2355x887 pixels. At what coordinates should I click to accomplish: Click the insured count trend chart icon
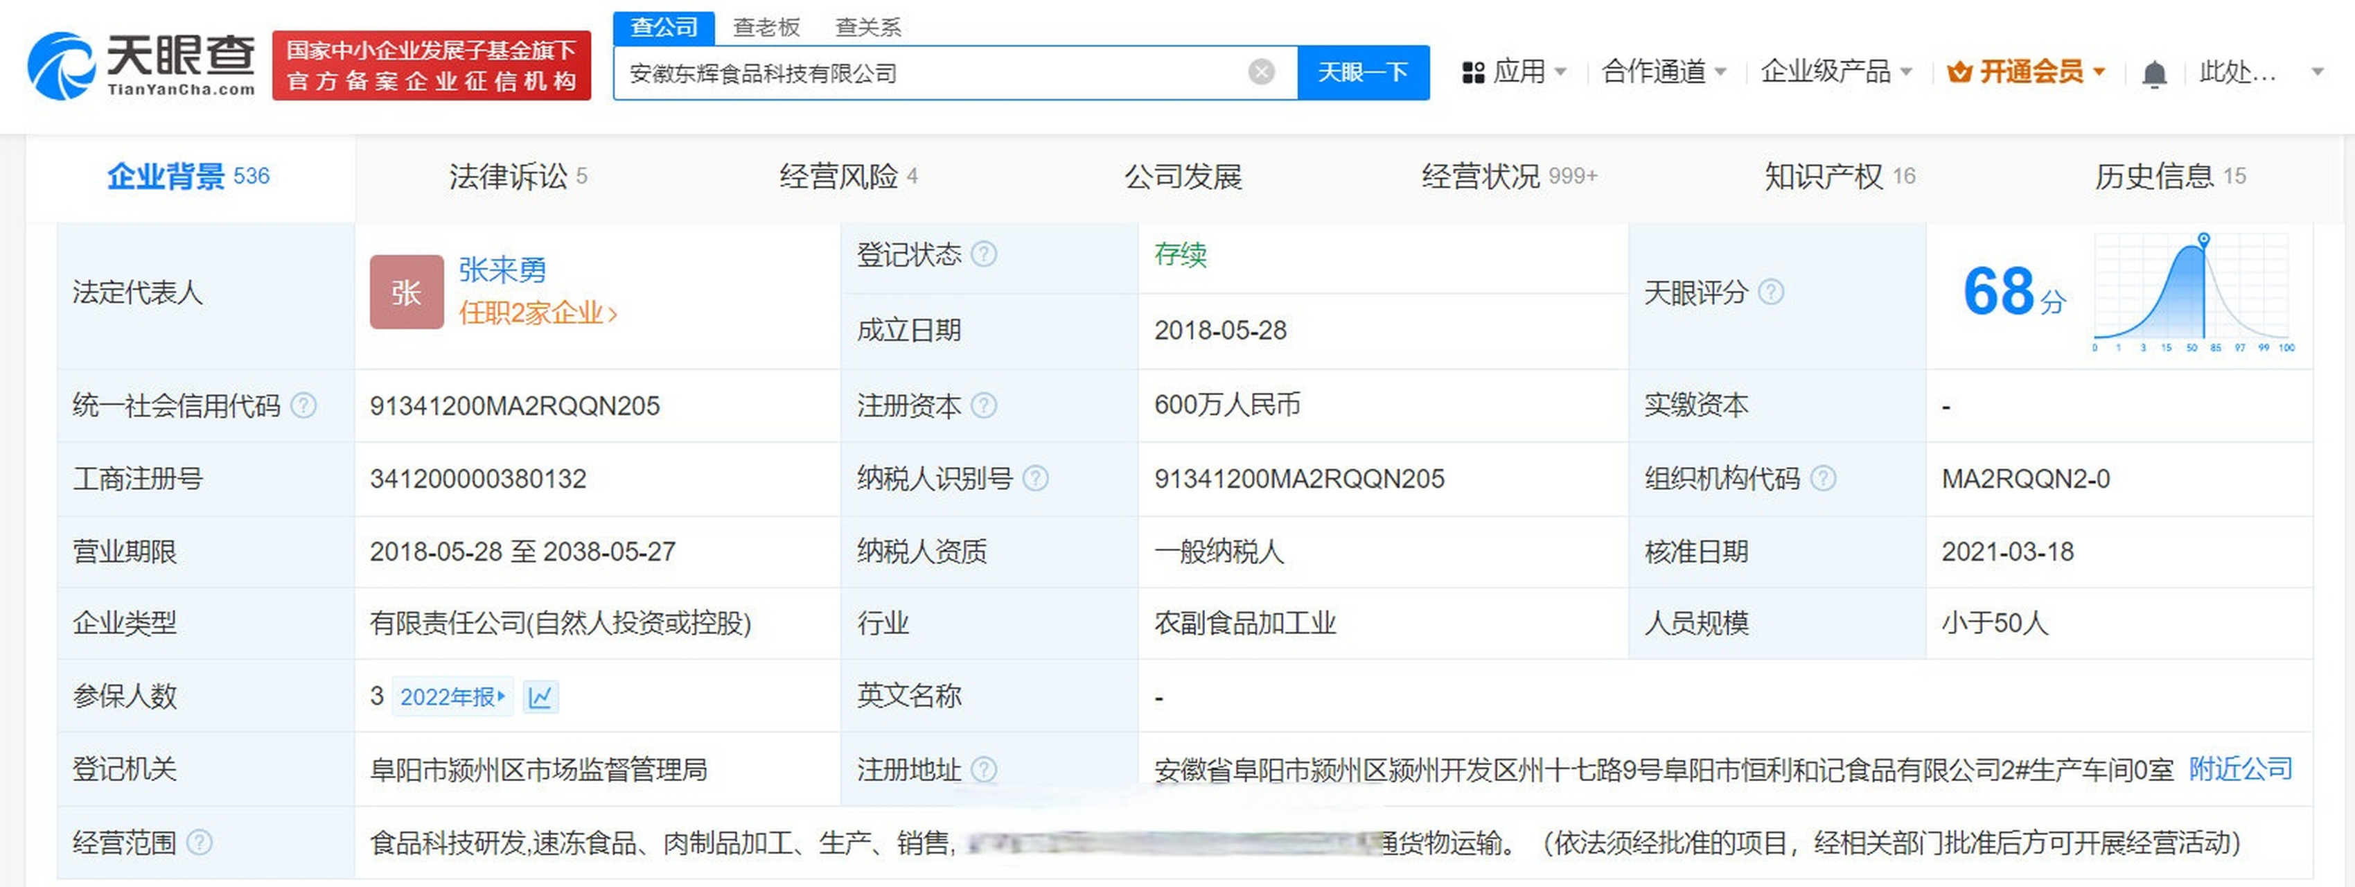540,697
